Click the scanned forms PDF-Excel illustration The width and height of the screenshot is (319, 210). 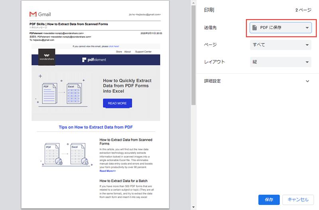tap(67, 154)
